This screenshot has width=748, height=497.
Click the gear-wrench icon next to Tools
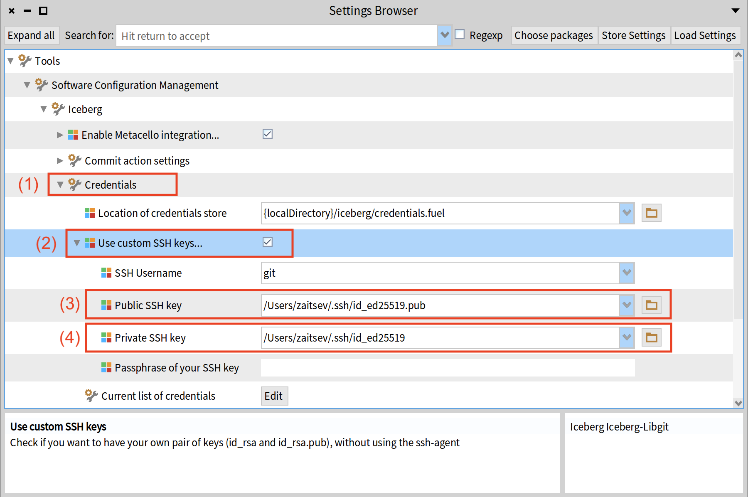click(25, 61)
